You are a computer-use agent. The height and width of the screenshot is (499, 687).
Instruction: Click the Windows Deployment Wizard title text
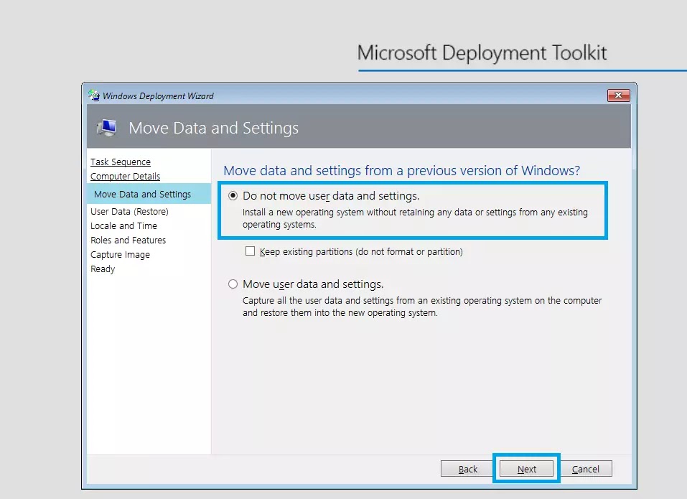[158, 96]
